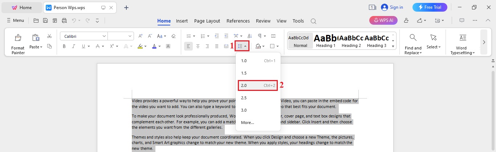Viewport: 496px width, 152px height.
Task: Switch to the View tab
Action: point(281,21)
